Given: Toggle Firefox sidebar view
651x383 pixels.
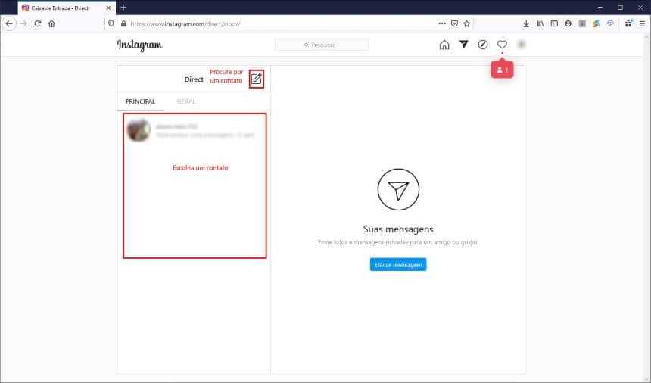Looking at the screenshot, I should [x=554, y=23].
